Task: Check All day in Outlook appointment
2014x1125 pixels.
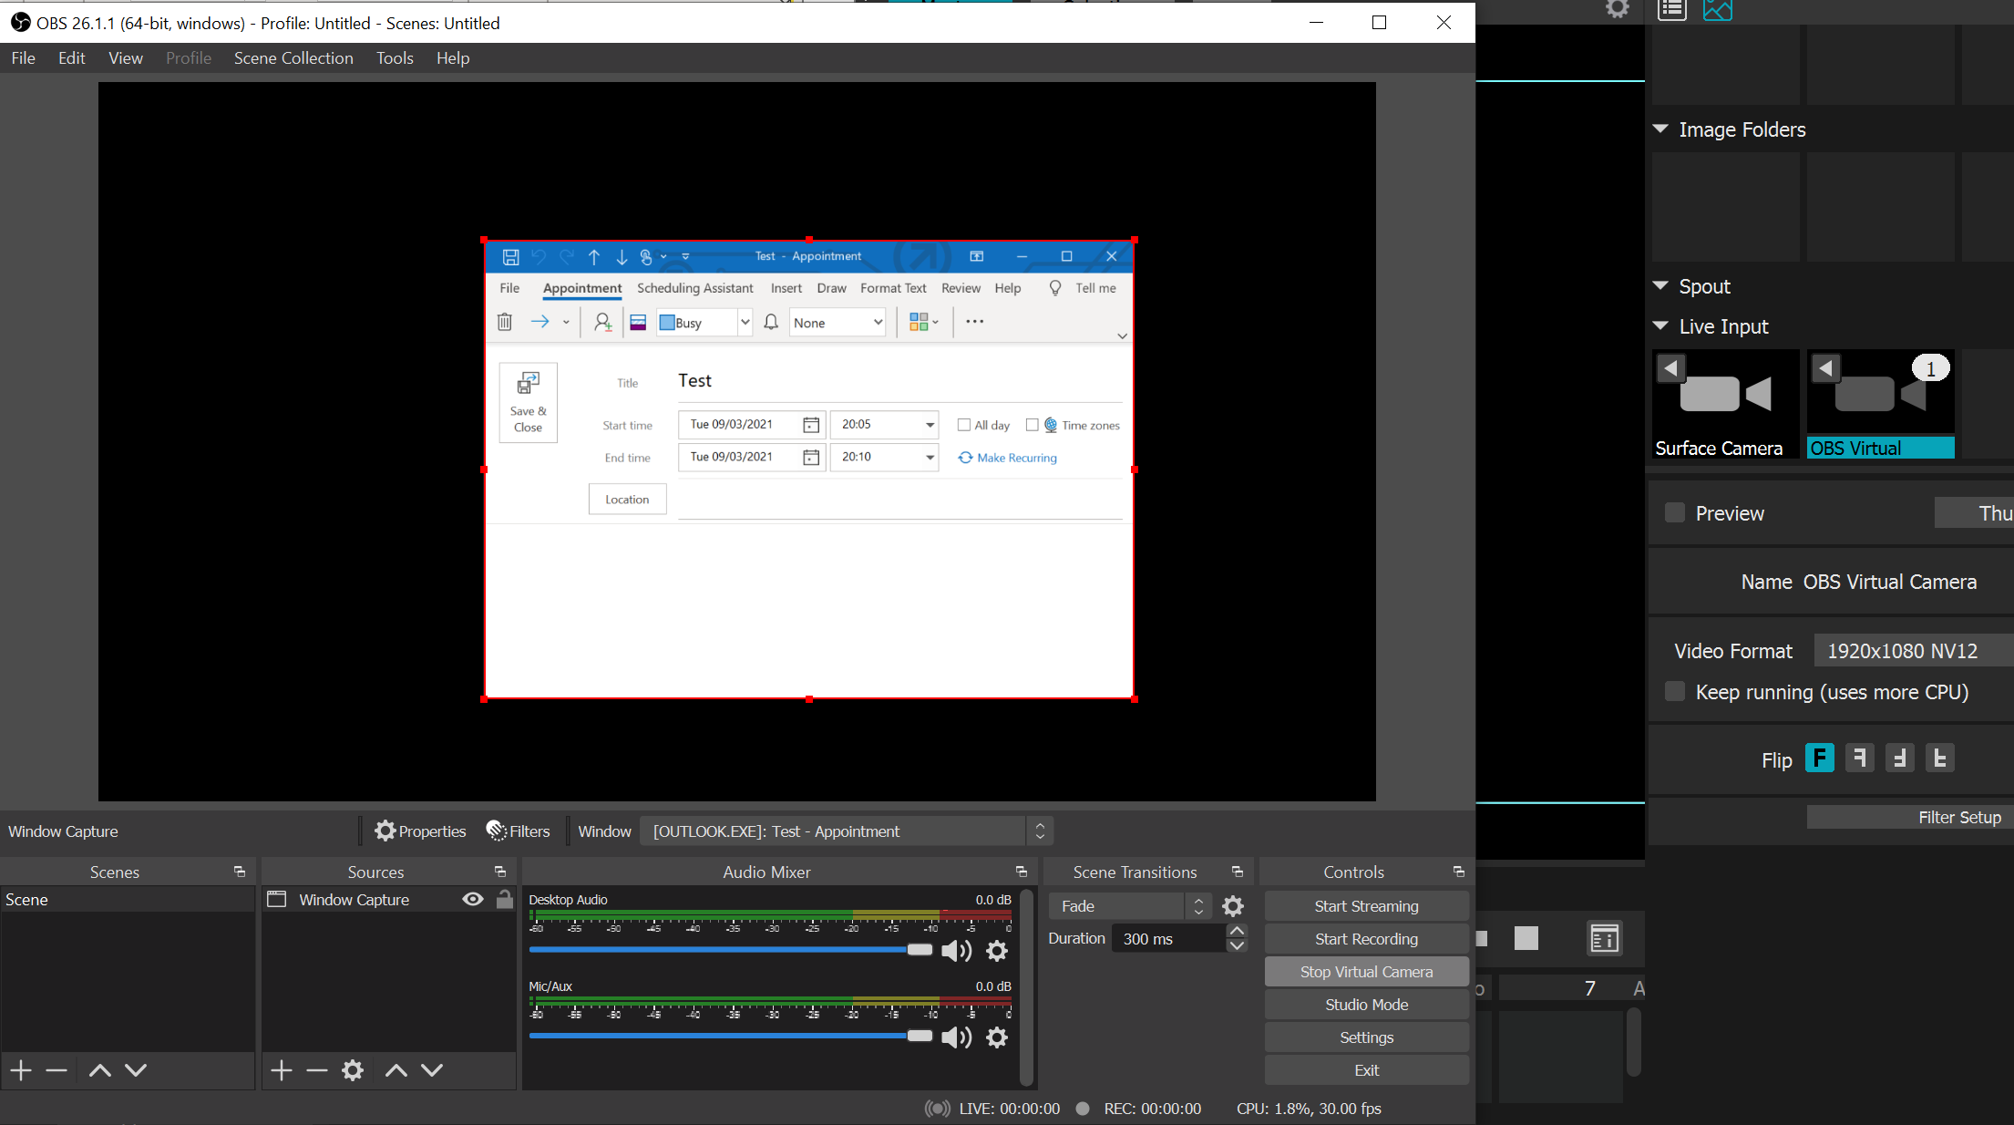Action: (x=964, y=425)
